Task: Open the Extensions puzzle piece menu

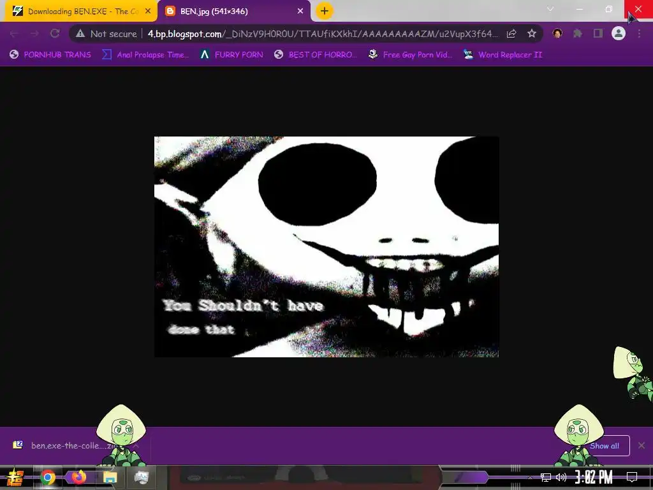Action: tap(578, 33)
